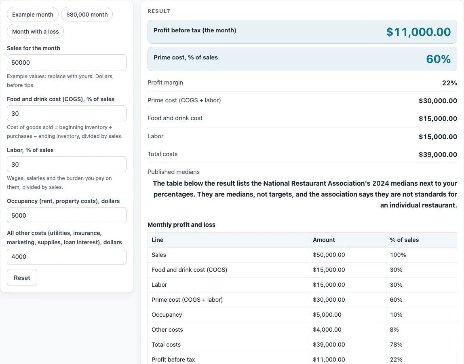The image size is (464, 364).
Task: Click the RESULT section heading
Action: (x=159, y=11)
